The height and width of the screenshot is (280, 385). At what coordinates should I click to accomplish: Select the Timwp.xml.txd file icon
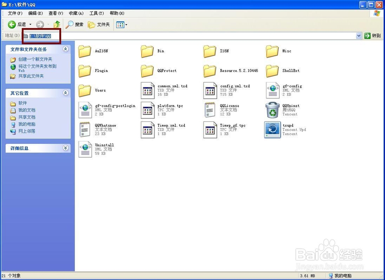point(147,130)
